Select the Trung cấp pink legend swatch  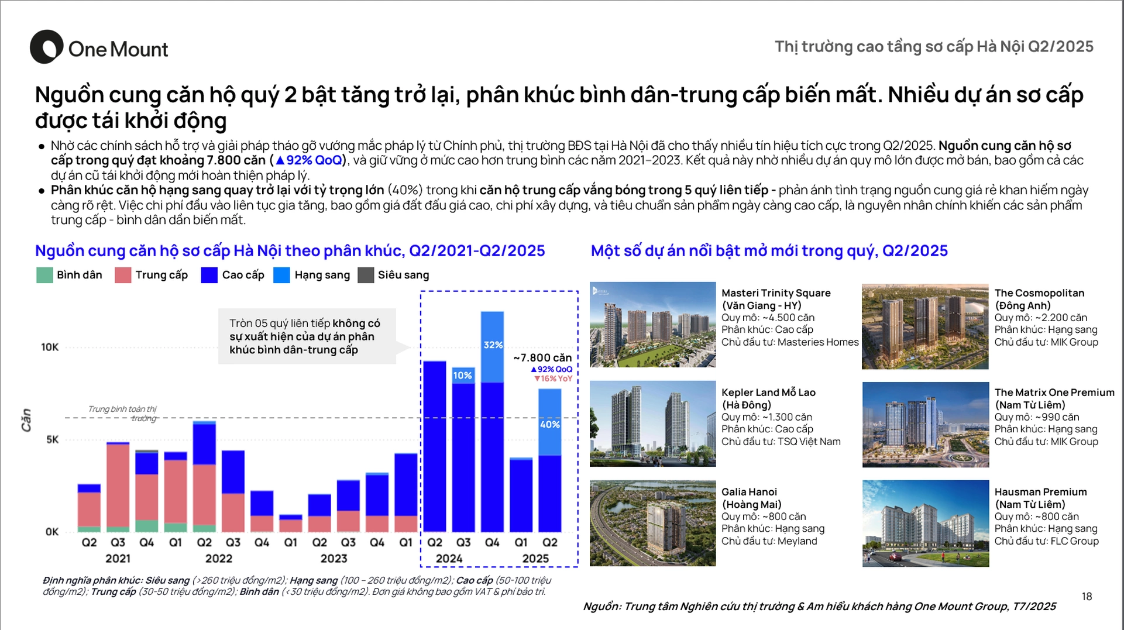[x=123, y=275]
